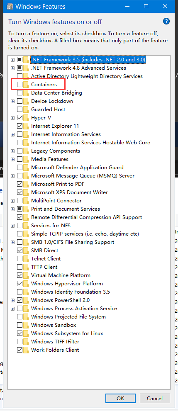Click the Windows Features title bar icon
Image resolution: width=178 pixels, height=411 pixels.
[10, 7]
